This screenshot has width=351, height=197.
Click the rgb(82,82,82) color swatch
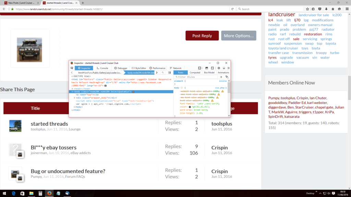190,107
